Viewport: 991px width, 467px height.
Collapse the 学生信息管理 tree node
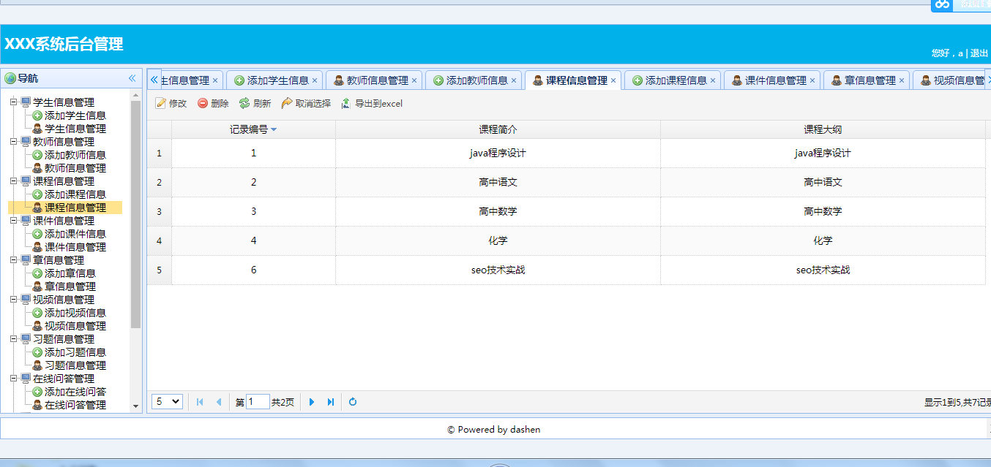pyautogui.click(x=14, y=102)
